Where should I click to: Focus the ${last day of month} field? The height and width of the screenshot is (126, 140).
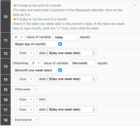point(35,44)
